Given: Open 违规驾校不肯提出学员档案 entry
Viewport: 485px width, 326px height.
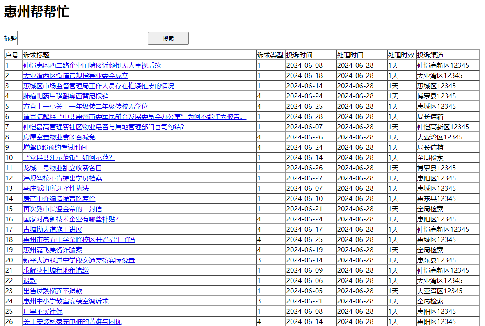Looking at the screenshot, I should pos(62,178).
